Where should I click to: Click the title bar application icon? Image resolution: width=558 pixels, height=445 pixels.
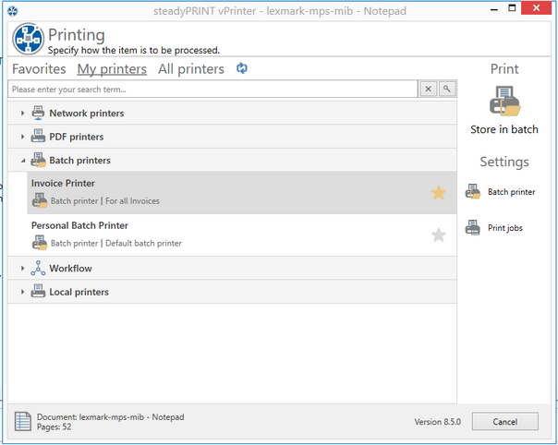click(x=13, y=11)
